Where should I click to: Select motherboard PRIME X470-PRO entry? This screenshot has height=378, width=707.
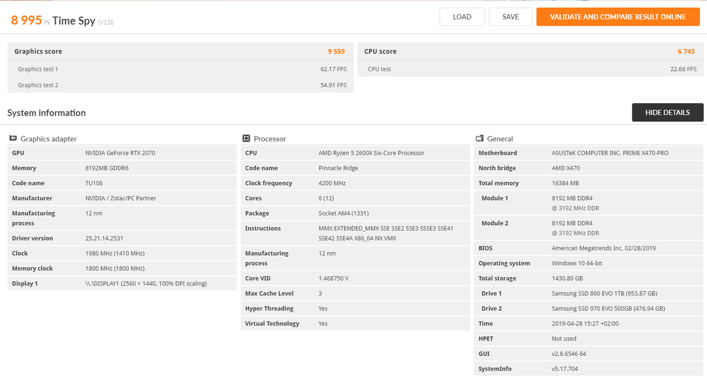pos(610,153)
